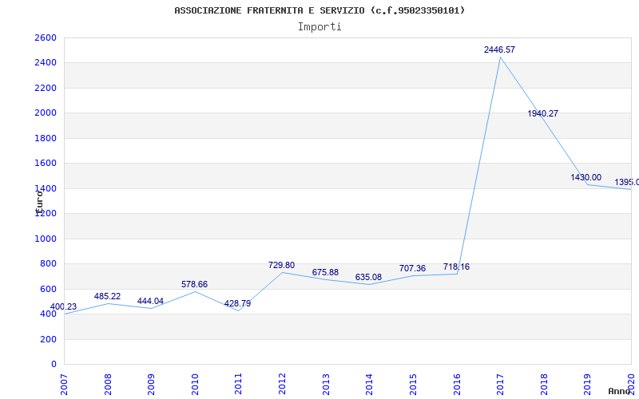Click y-axis value 1000
639x399 pixels.
[46, 239]
